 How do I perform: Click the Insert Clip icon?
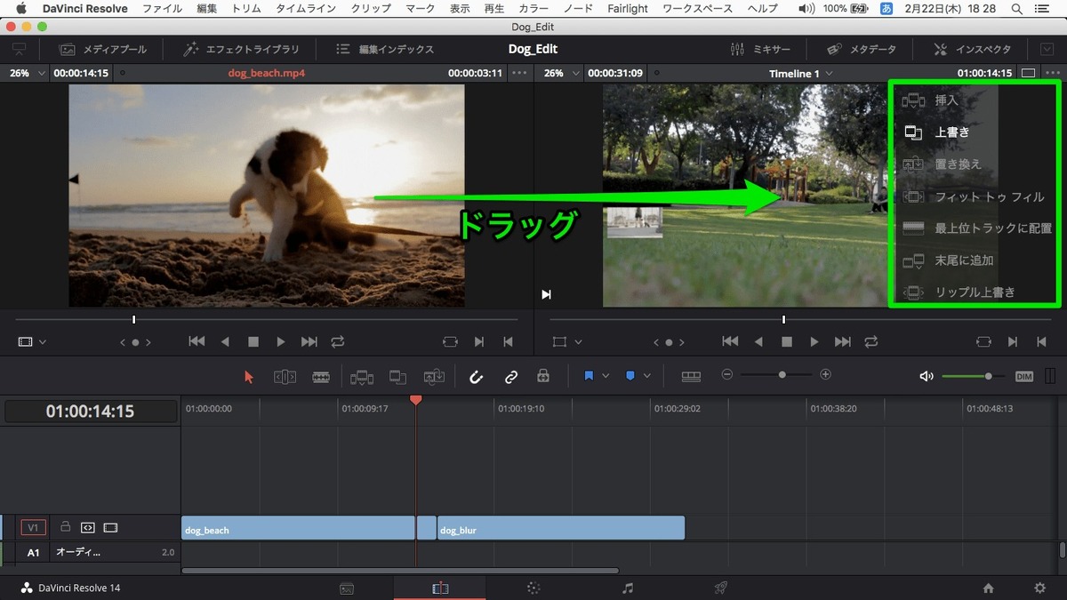(362, 375)
